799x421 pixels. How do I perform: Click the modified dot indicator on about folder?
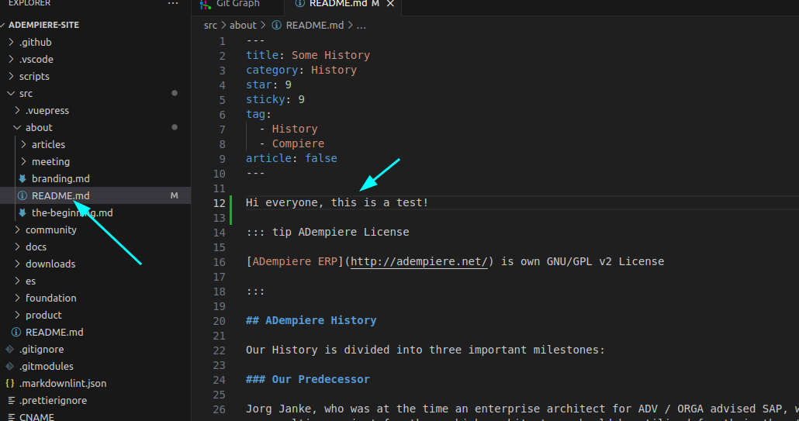coord(175,127)
